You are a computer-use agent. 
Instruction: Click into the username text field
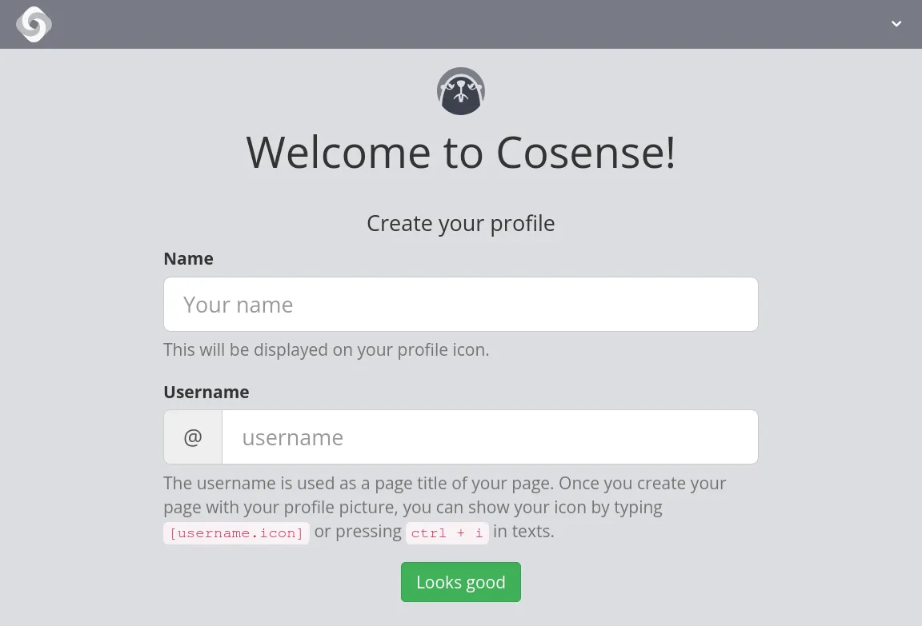tap(490, 437)
